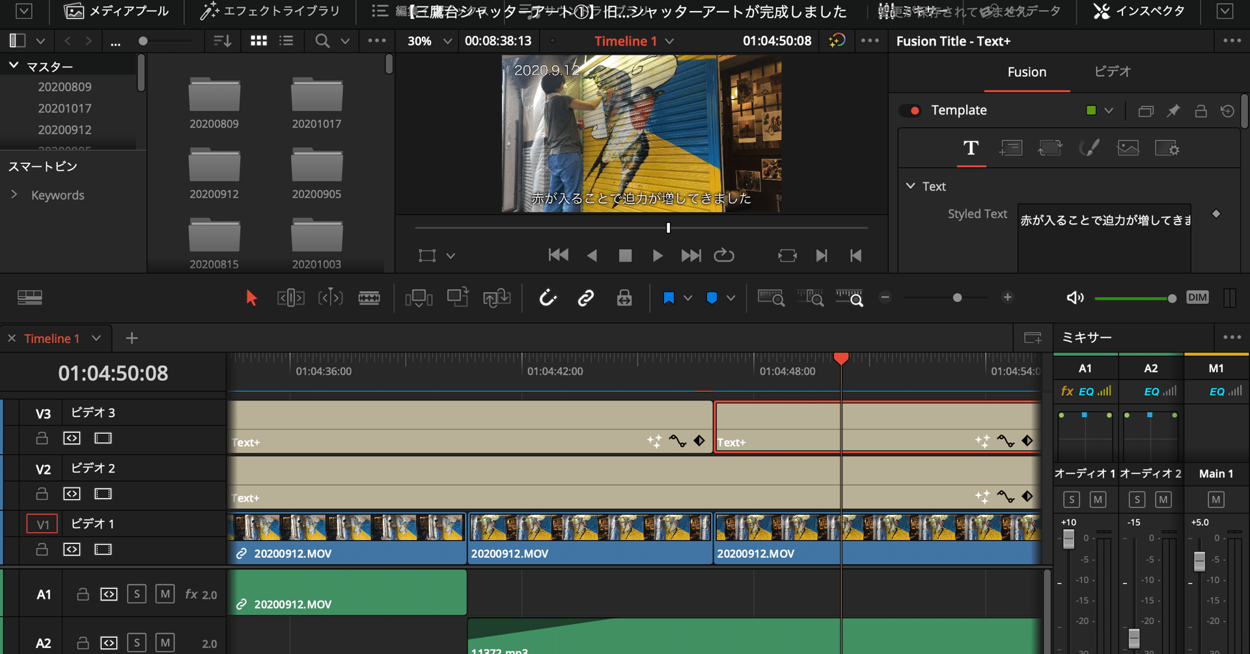
Task: Open the Timeline 1 viewer name dropdown
Action: [x=669, y=41]
